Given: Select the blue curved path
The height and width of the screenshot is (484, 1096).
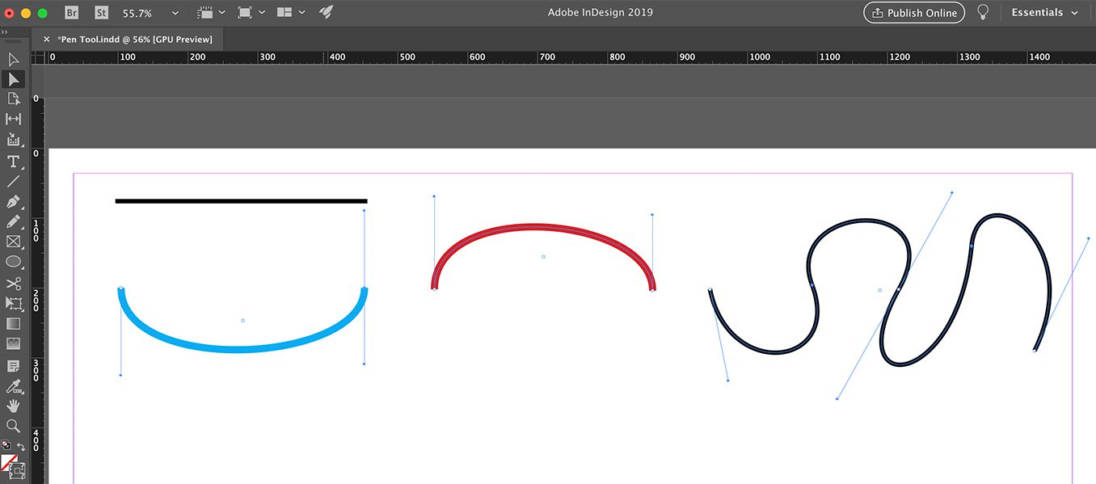Looking at the screenshot, I should click(x=238, y=348).
